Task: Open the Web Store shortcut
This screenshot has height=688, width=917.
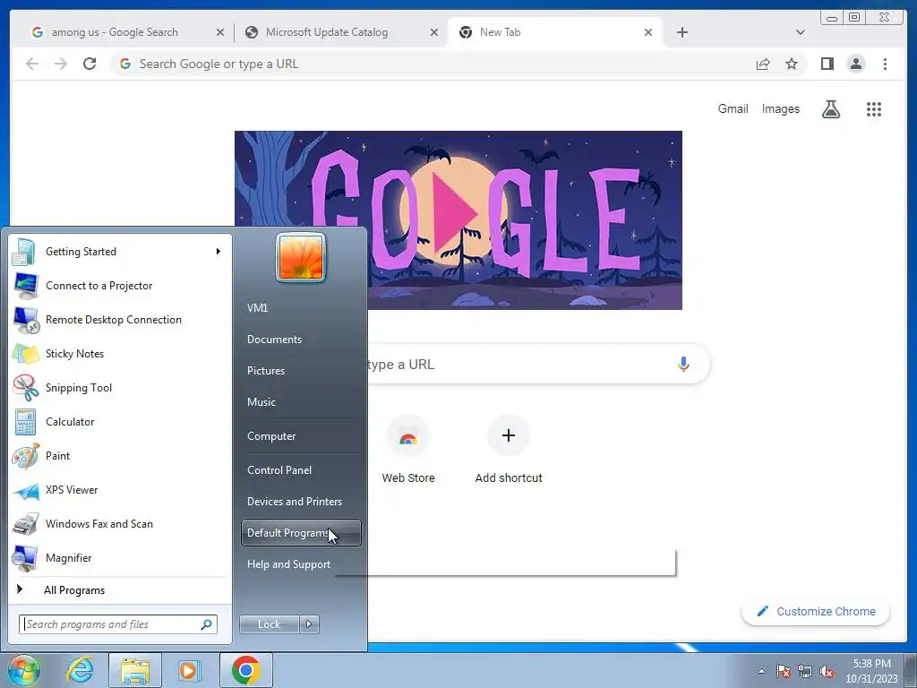Action: pos(408,451)
